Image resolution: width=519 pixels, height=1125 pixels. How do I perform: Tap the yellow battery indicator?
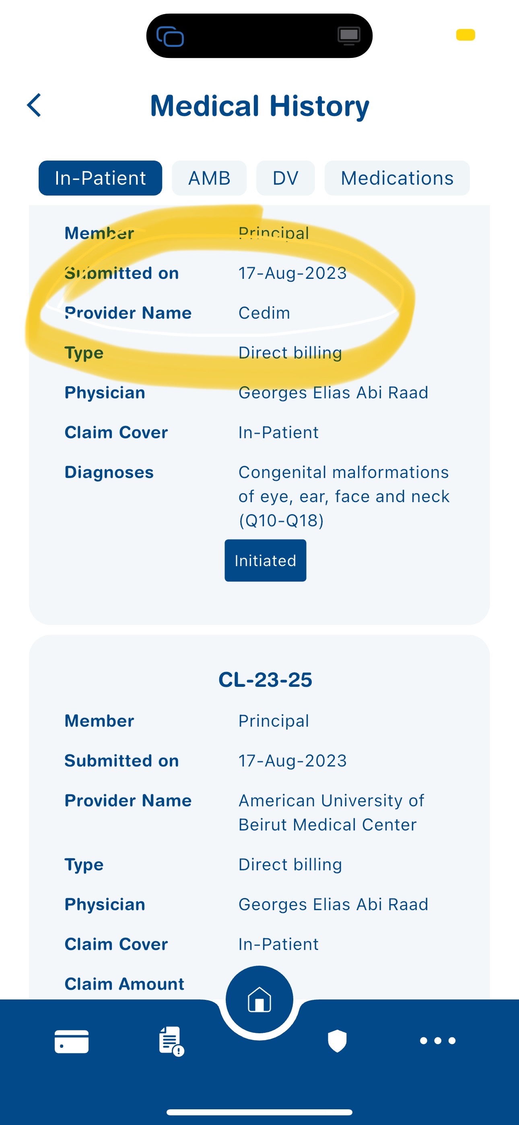click(465, 35)
